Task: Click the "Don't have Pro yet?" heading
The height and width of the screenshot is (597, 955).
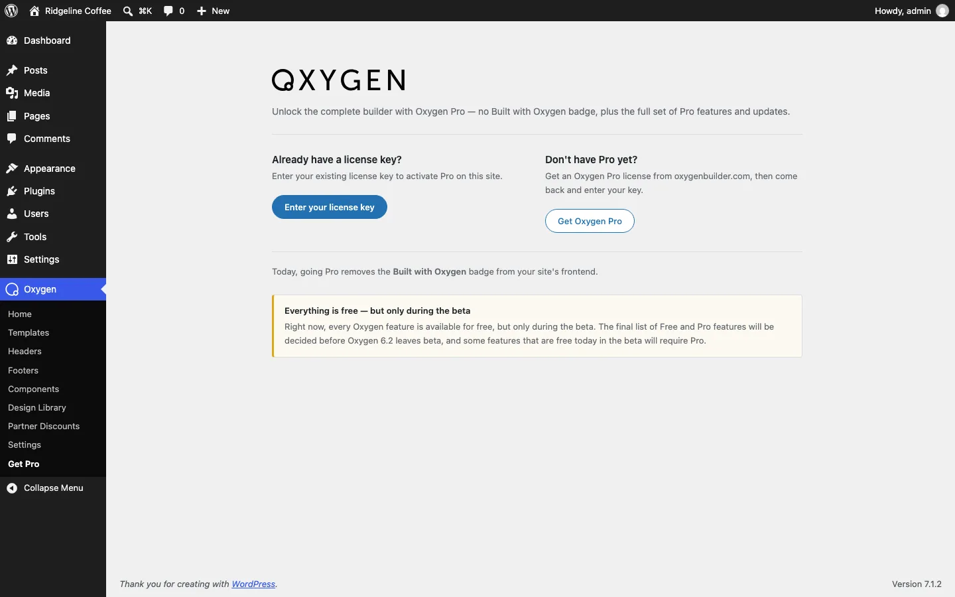Action: point(591,160)
